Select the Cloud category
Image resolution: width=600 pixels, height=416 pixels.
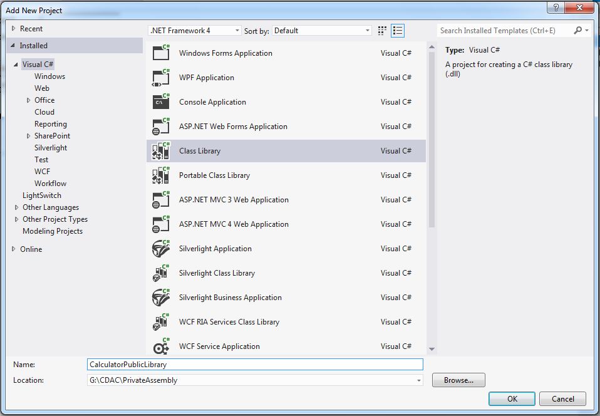(44, 112)
